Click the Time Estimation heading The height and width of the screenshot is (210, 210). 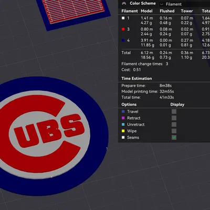[136, 78]
